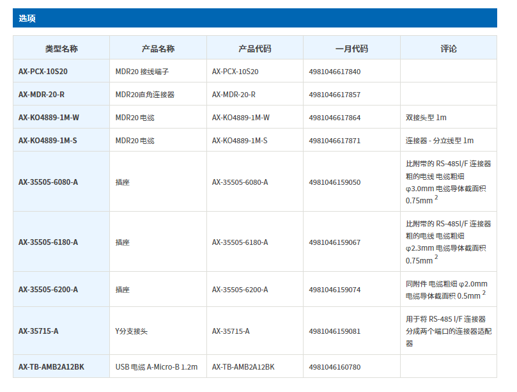Click bold type name AX-TB-AMB2A12BK

(51, 366)
